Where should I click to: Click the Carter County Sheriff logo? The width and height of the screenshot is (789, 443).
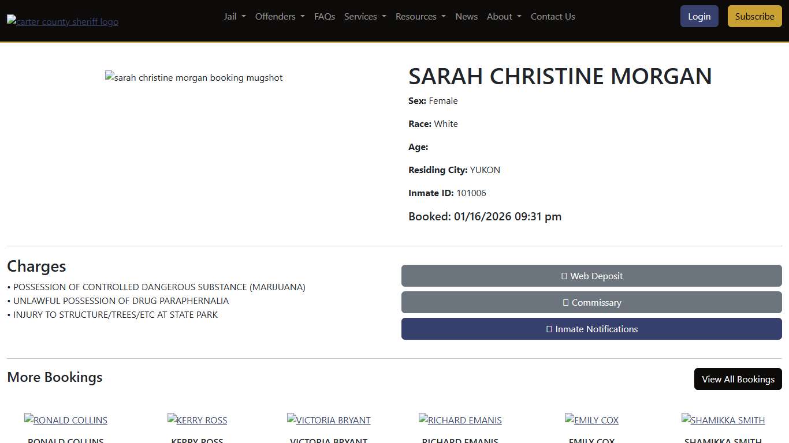(62, 21)
